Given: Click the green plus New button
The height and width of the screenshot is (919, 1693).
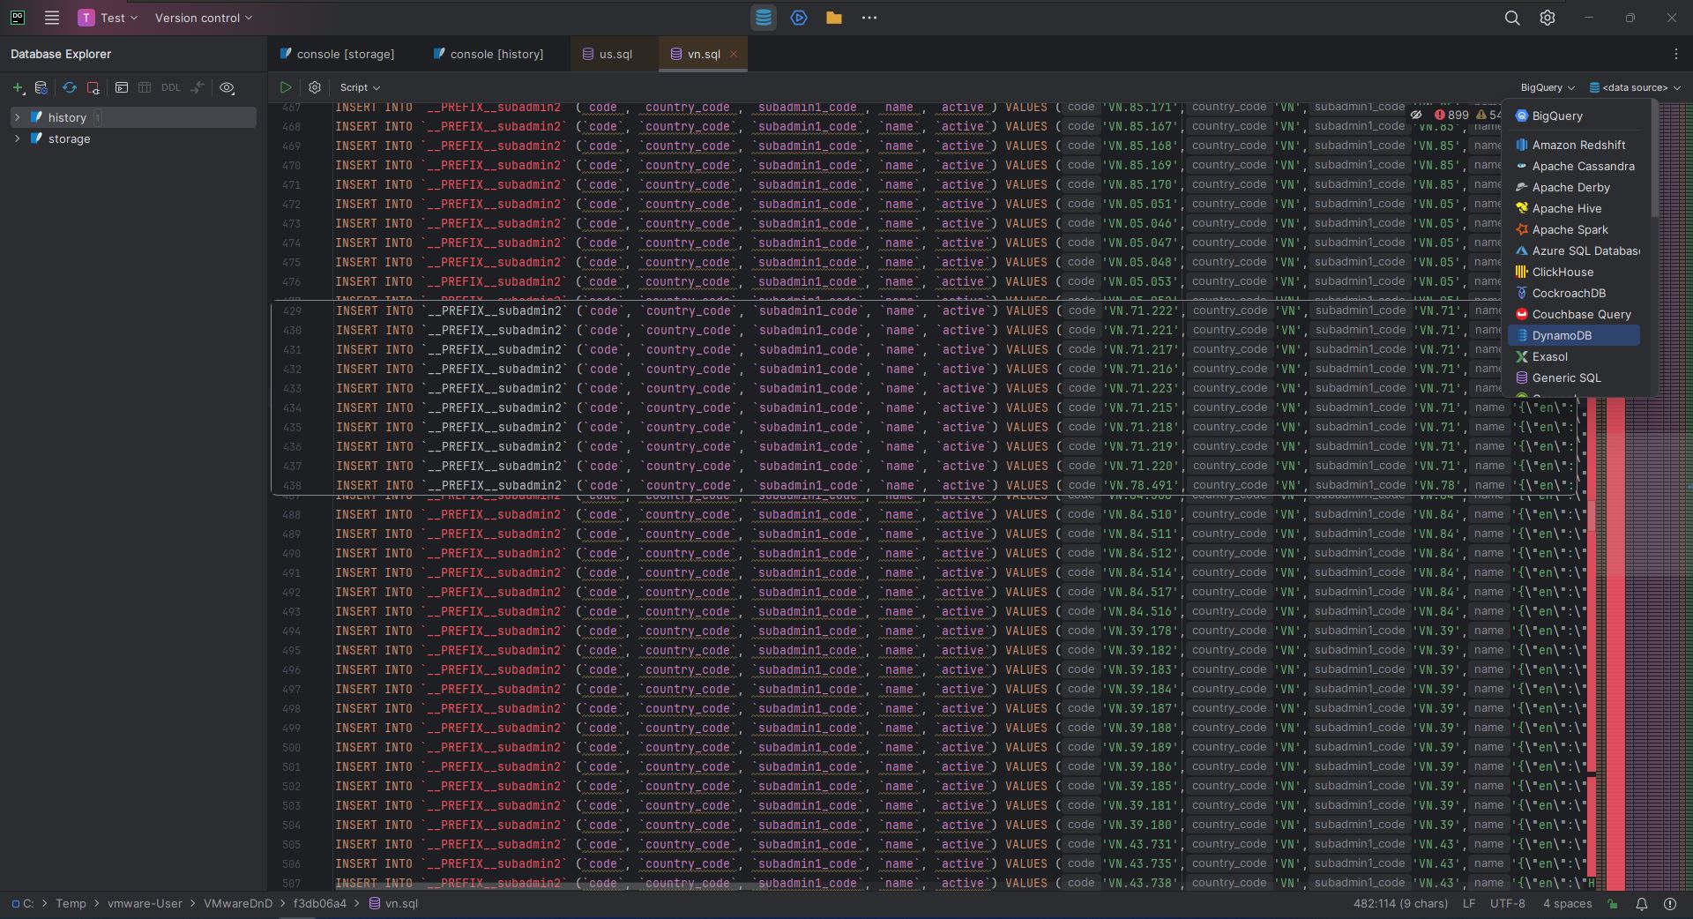Looking at the screenshot, I should click(x=17, y=87).
